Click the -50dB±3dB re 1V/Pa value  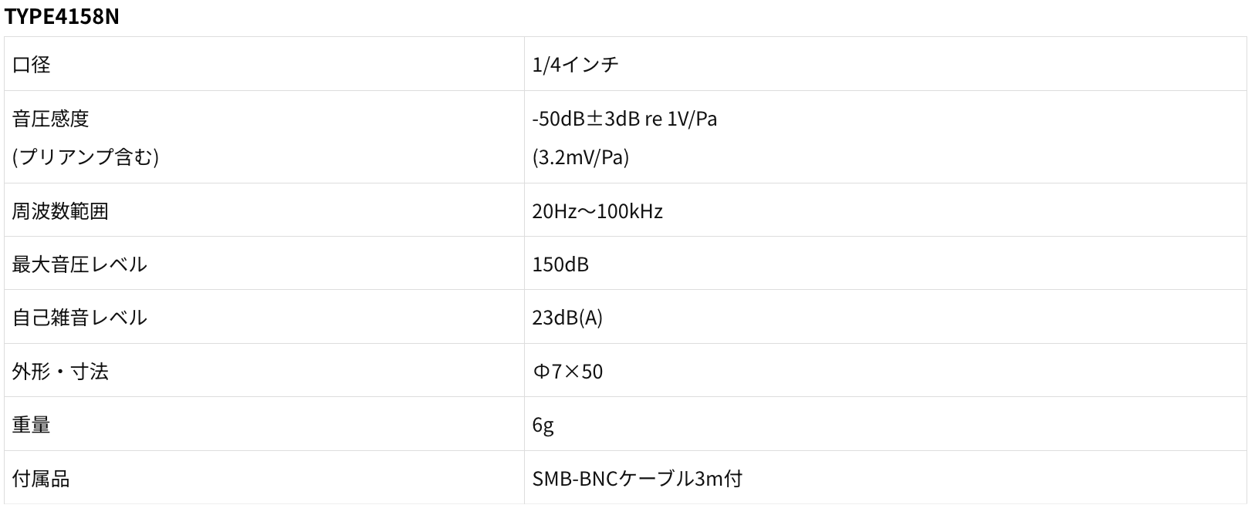pos(624,119)
